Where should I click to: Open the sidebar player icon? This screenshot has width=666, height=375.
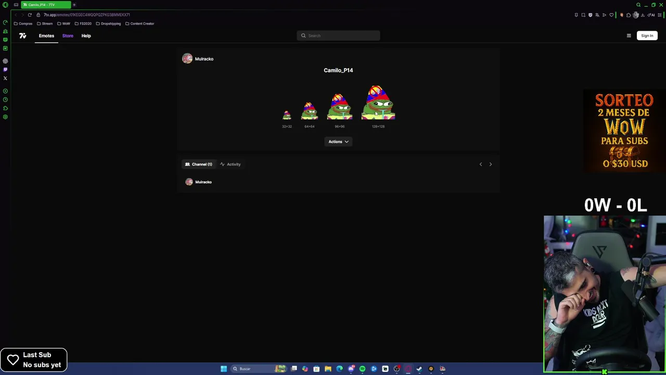click(5, 91)
